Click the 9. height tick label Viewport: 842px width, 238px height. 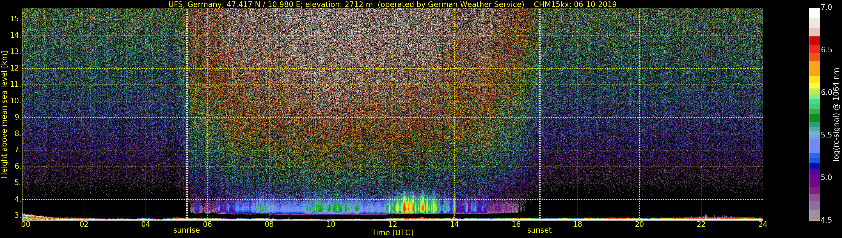click(x=17, y=117)
